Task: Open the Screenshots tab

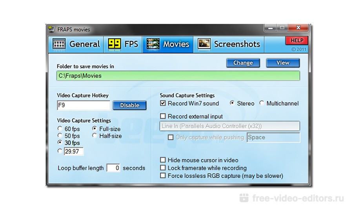Action: (x=229, y=44)
